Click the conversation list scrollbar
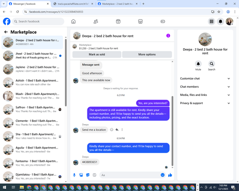 click(65, 73)
